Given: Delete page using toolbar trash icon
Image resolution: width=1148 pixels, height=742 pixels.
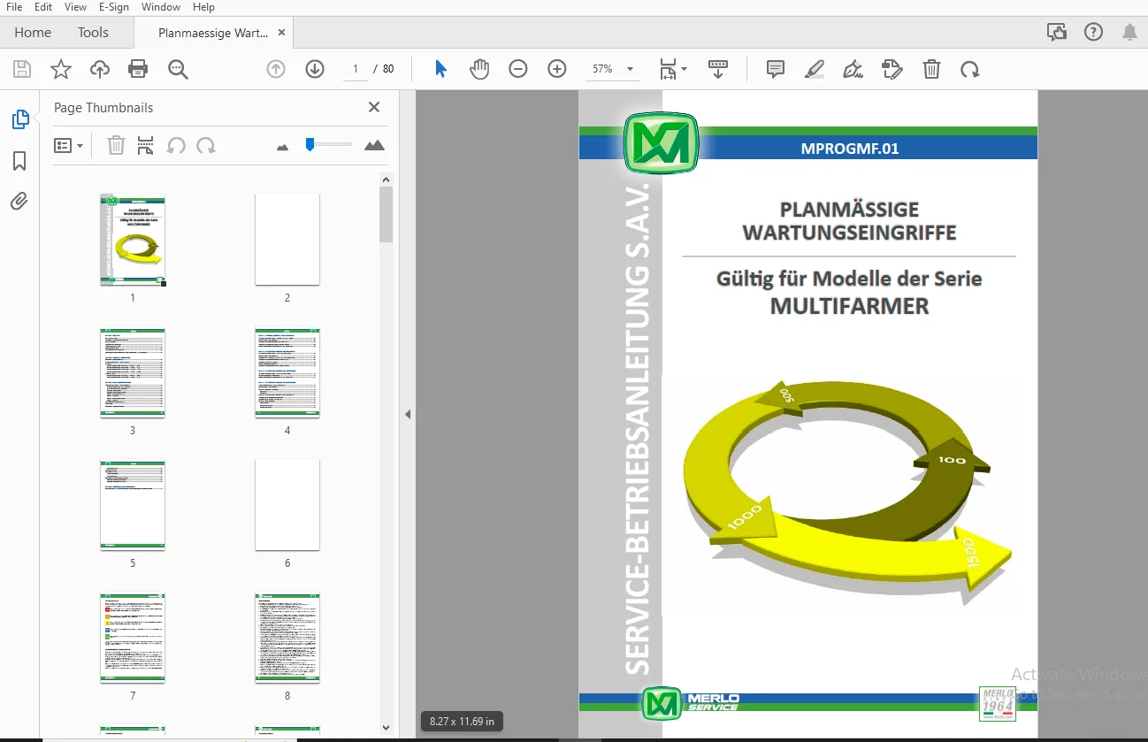Looking at the screenshot, I should click(x=931, y=69).
